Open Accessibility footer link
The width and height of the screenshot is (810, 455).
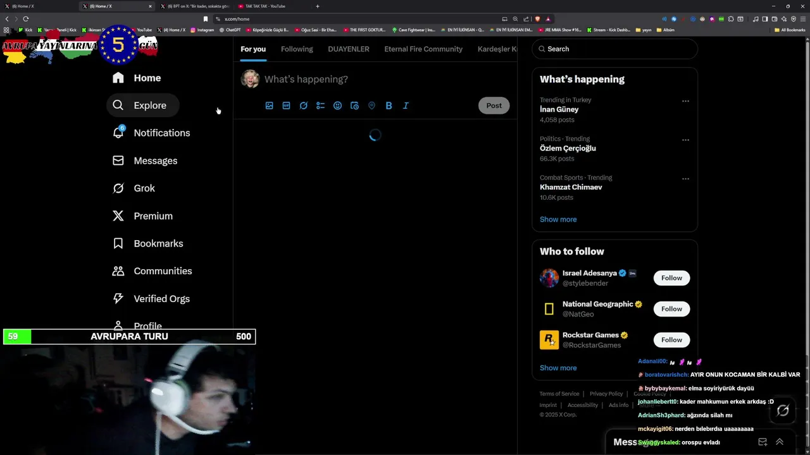point(583,405)
